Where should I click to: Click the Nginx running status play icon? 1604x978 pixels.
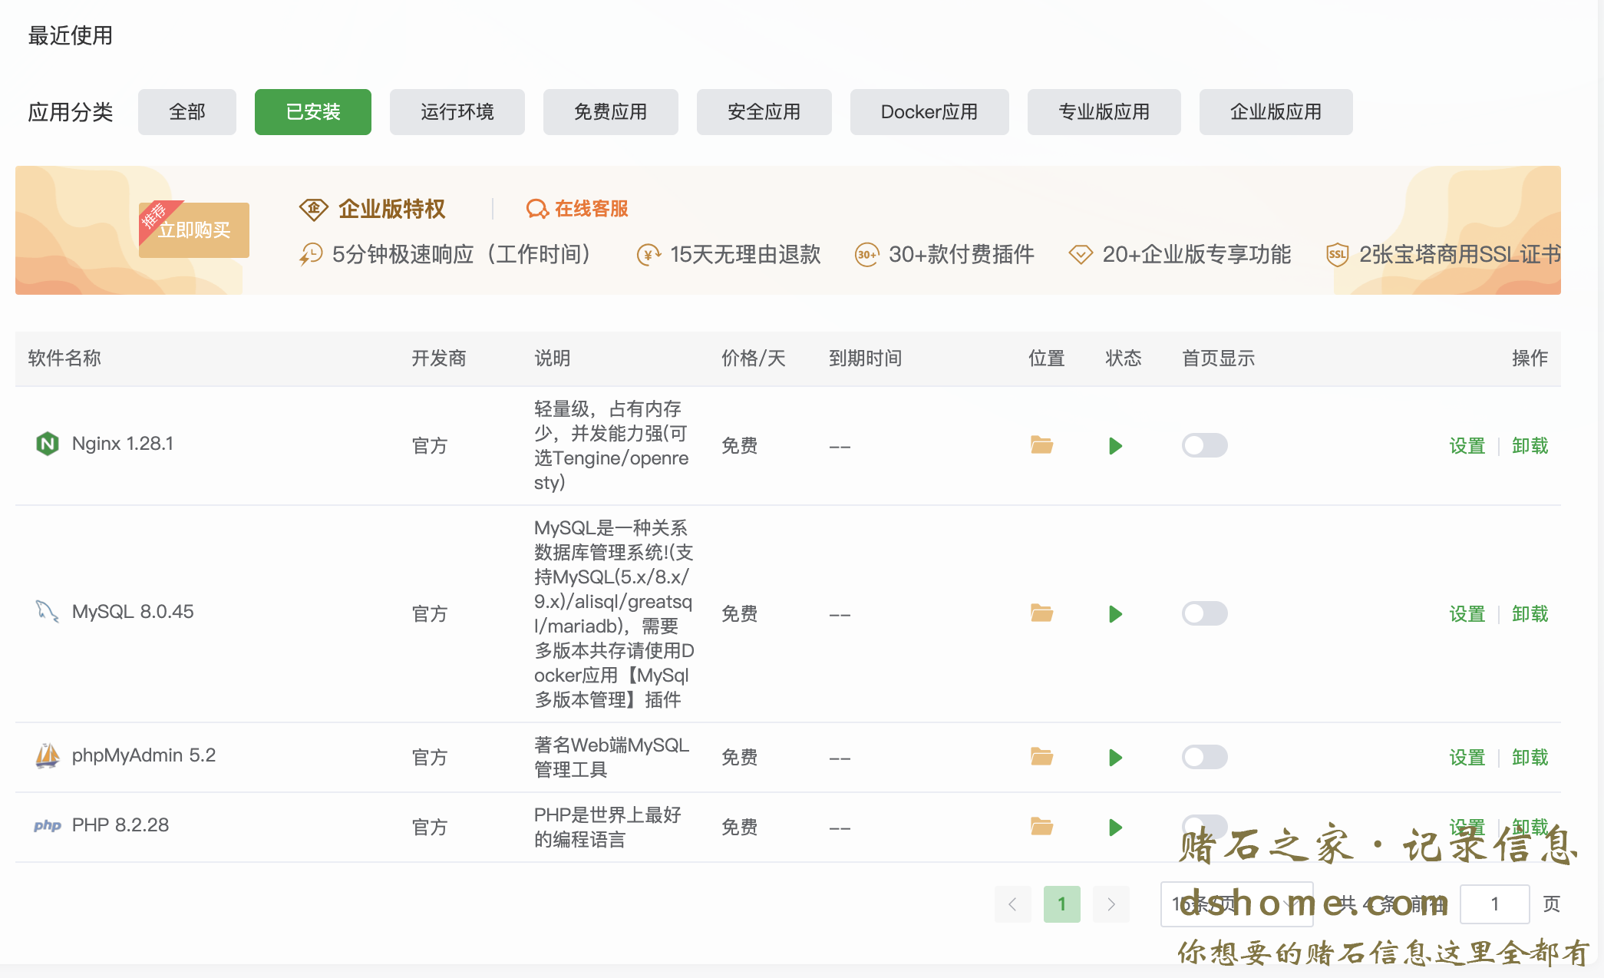pyautogui.click(x=1115, y=446)
